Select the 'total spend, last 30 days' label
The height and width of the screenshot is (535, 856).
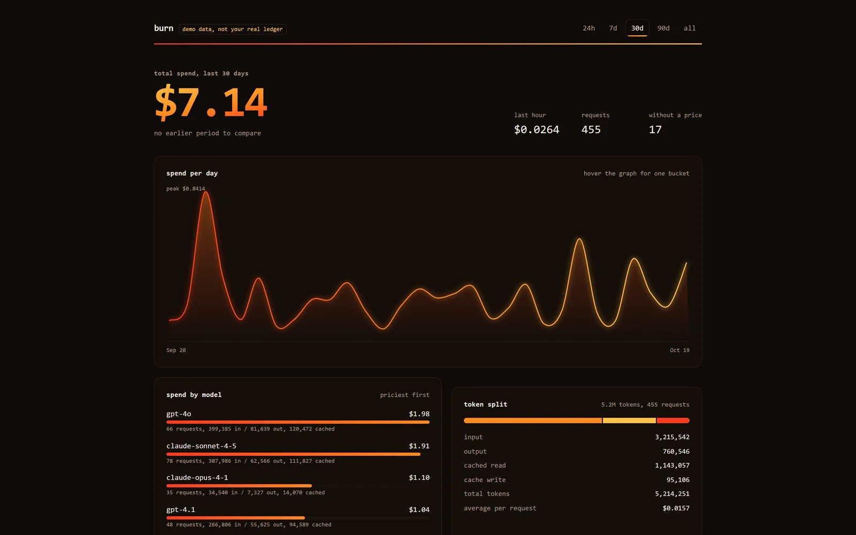(x=201, y=73)
